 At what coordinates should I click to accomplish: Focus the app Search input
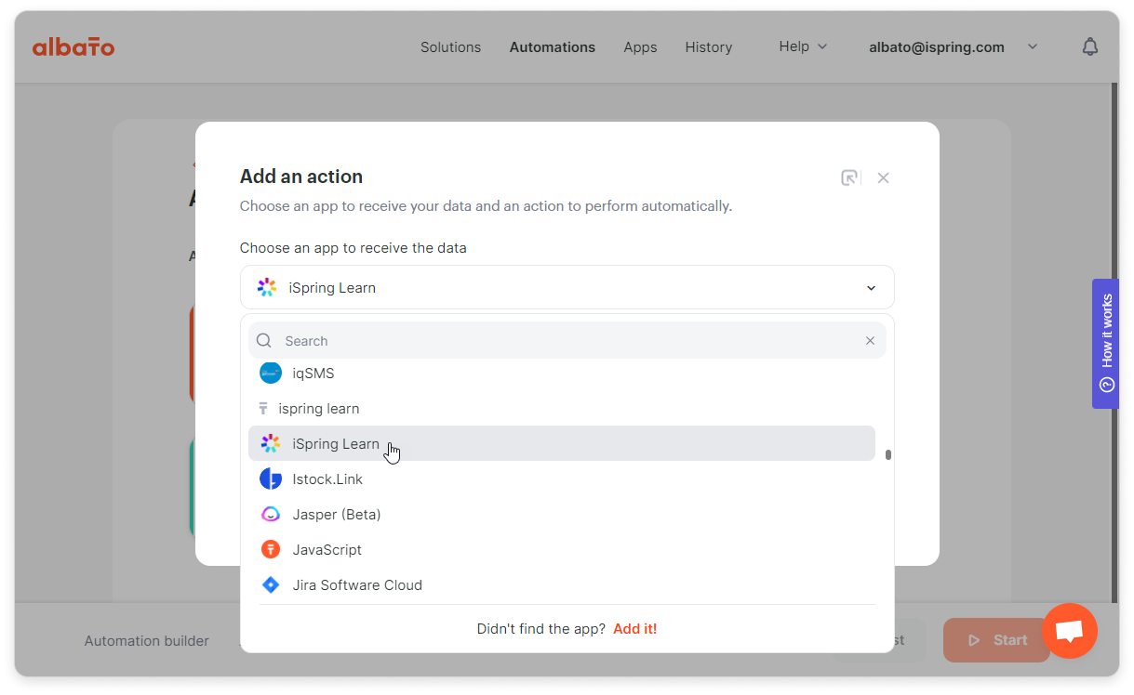tap(567, 341)
